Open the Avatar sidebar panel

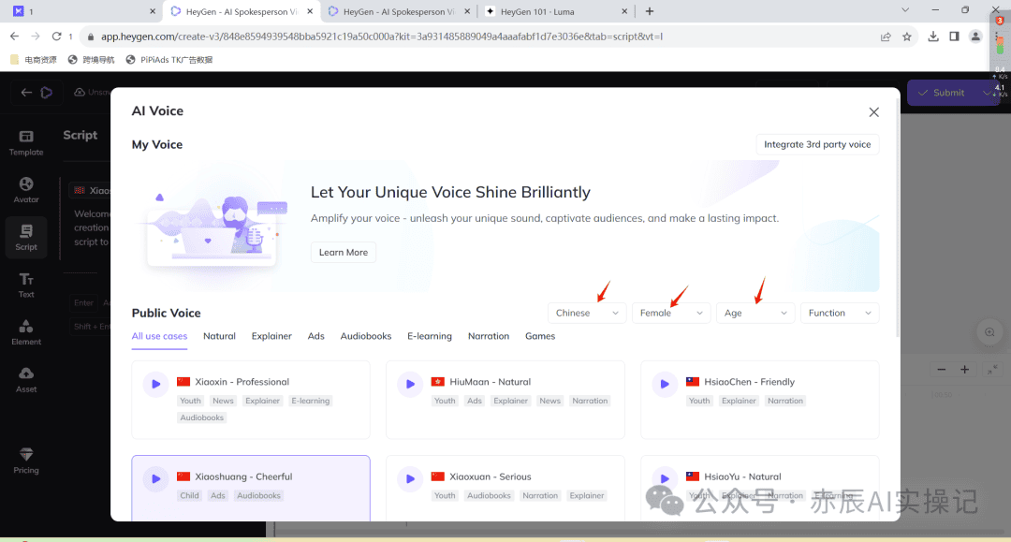click(x=26, y=189)
